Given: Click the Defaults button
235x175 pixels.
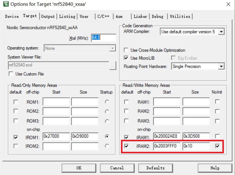Looking at the screenshot, I should [x=156, y=168].
